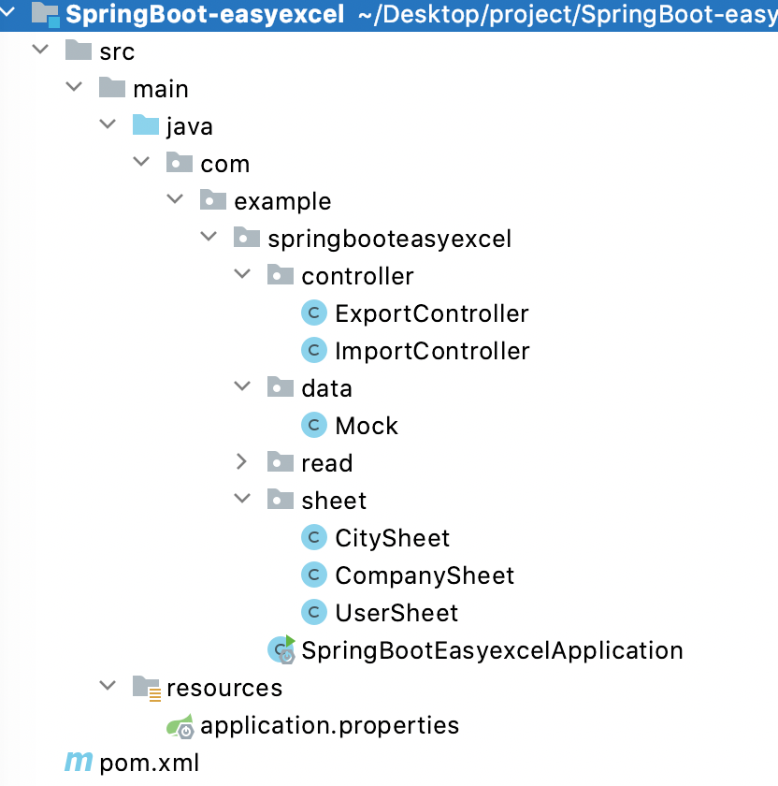Click the example package icon
Viewport: 778px width, 786px height.
213,200
